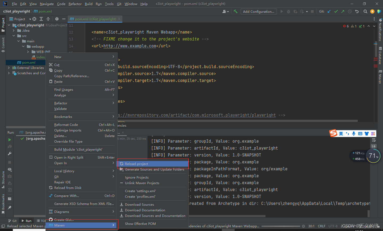
Task: Click the Sogou input method S icon
Action: coord(333,133)
